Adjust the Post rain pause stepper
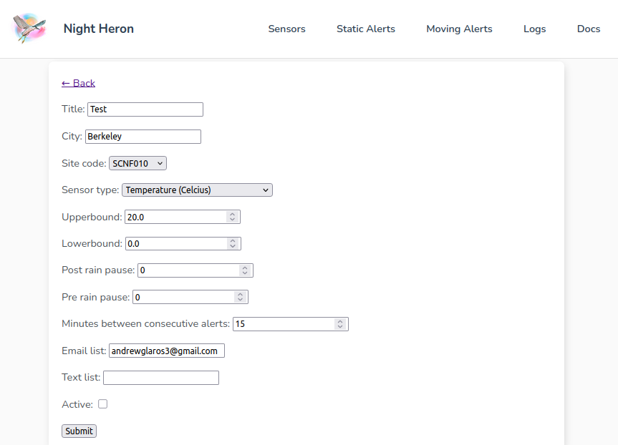Image resolution: width=618 pixels, height=445 pixels. [x=245, y=270]
